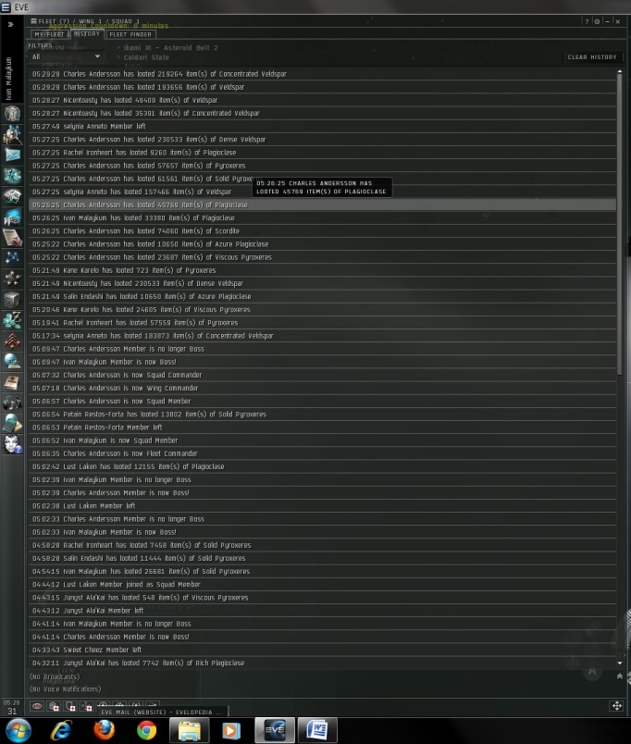This screenshot has width=631, height=744.
Task: Select row Charles Andersson is now Wing Commander
Action: (x=322, y=388)
